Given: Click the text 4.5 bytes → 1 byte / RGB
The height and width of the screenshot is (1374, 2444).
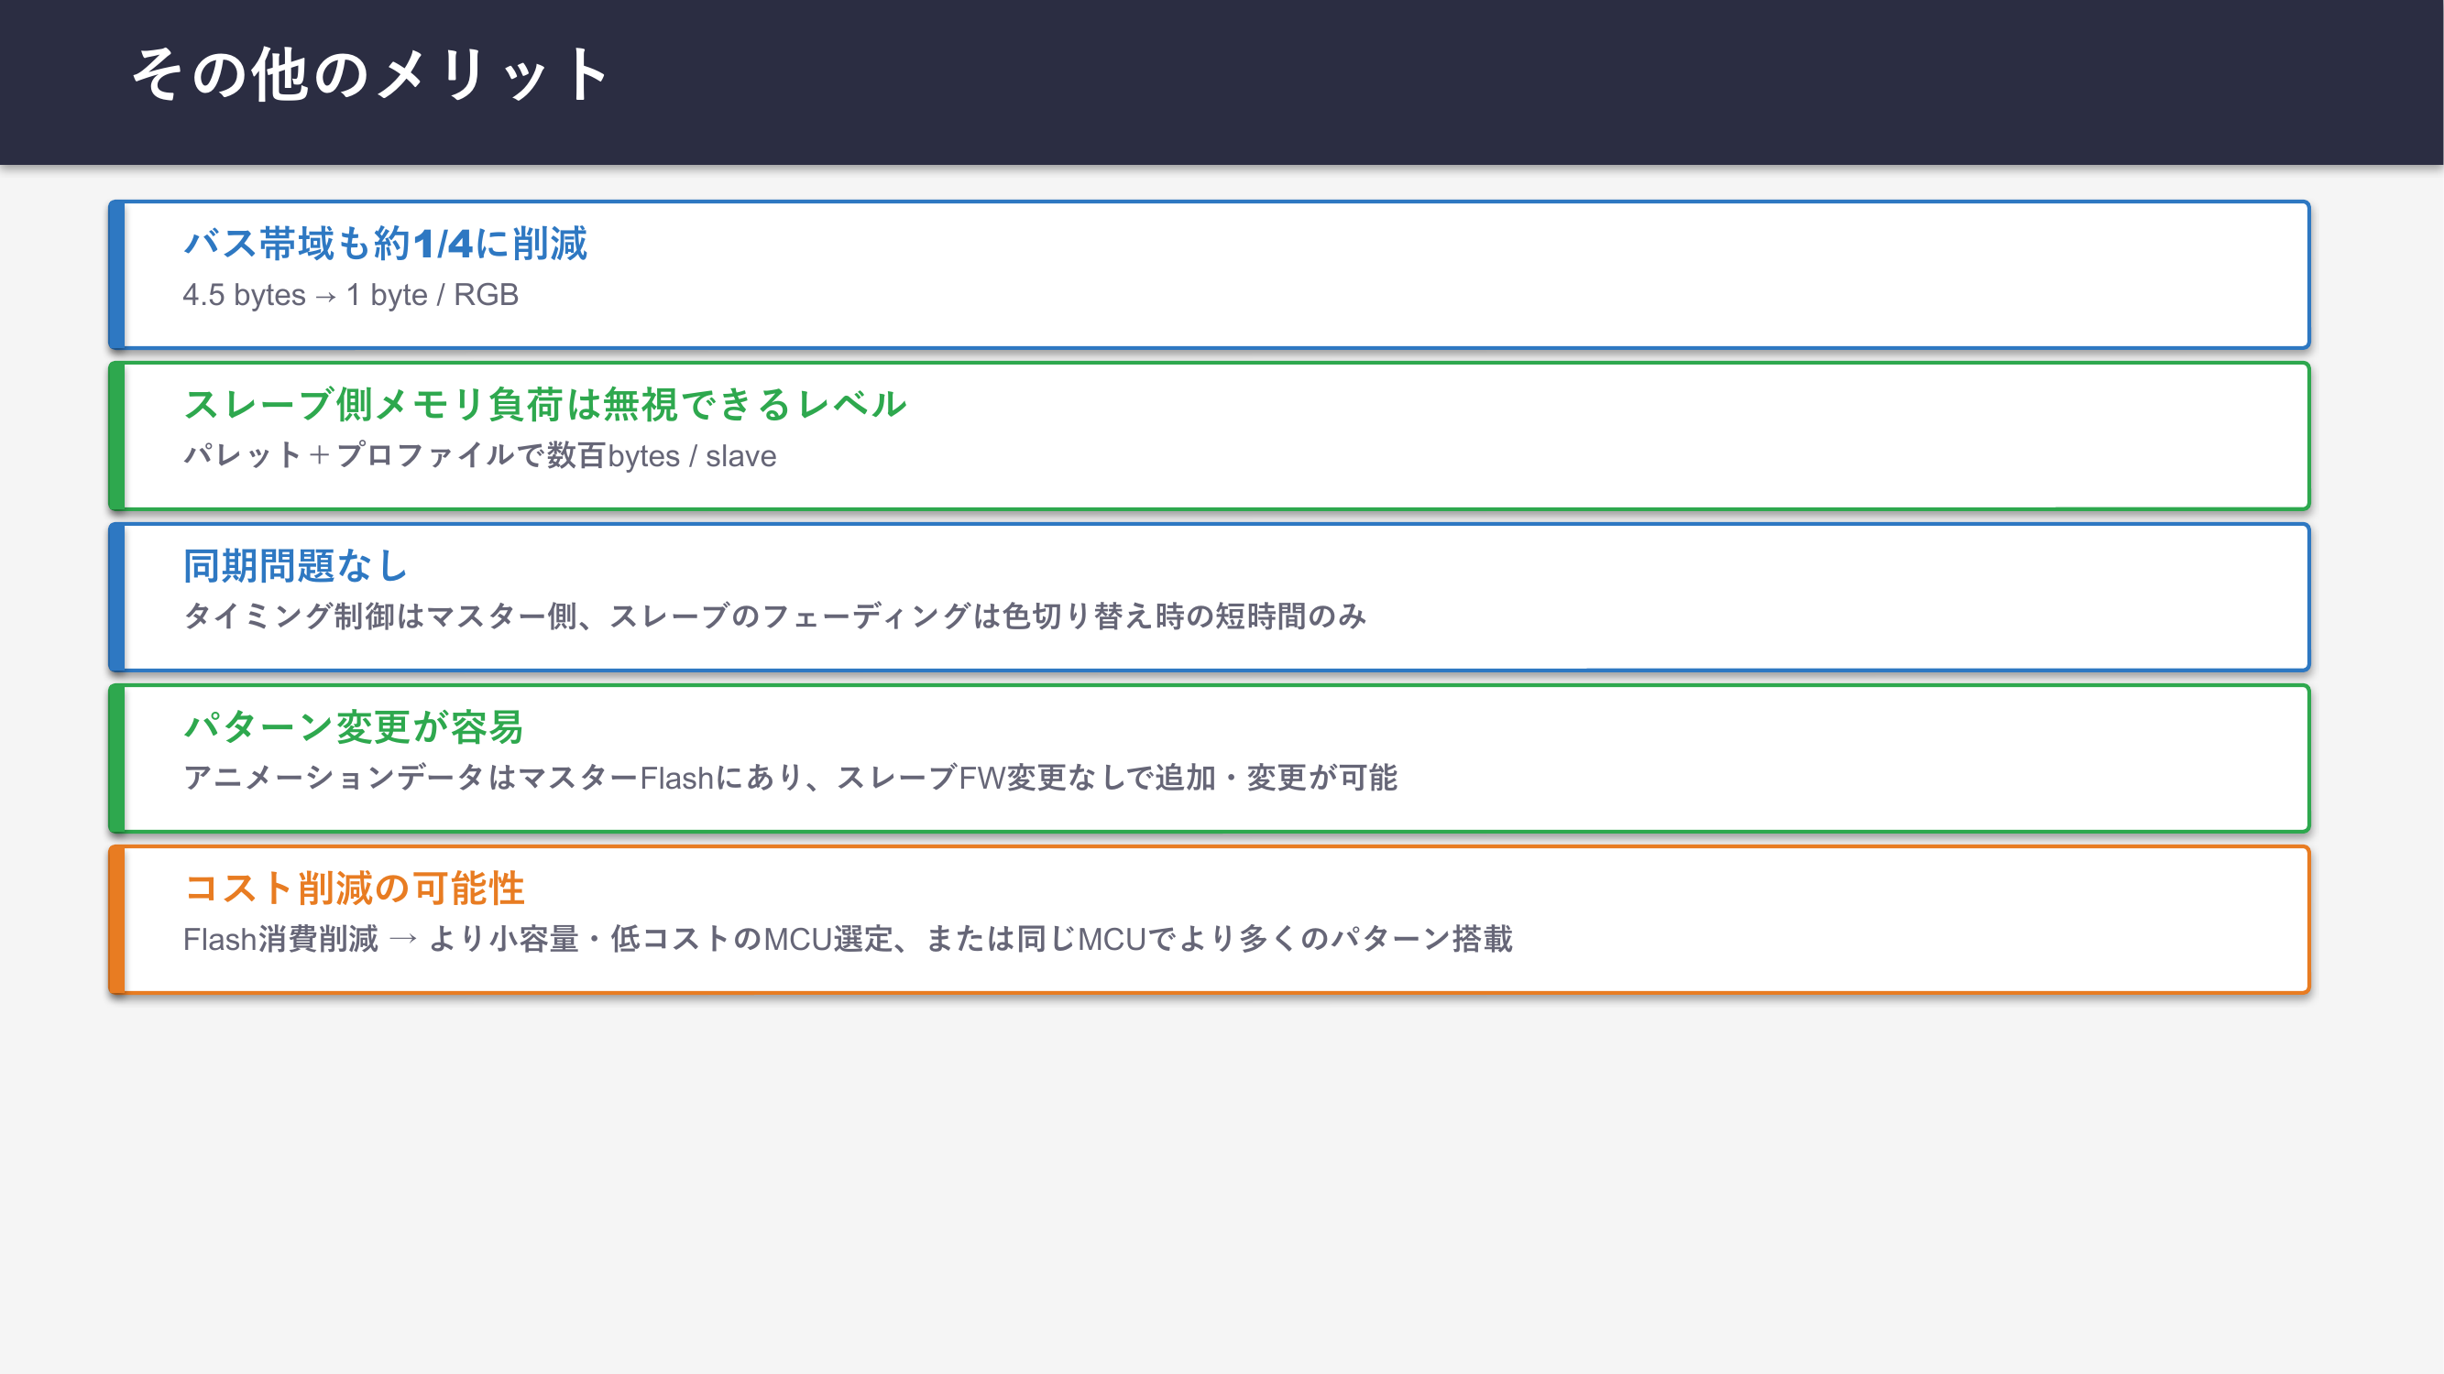Looking at the screenshot, I should (350, 295).
